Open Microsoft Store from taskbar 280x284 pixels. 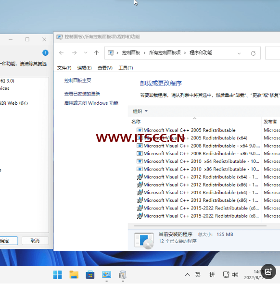90,275
